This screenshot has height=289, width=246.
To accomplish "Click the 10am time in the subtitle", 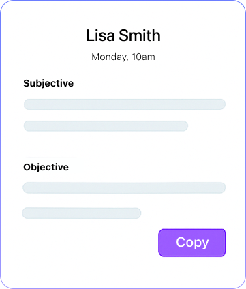I will tap(143, 57).
